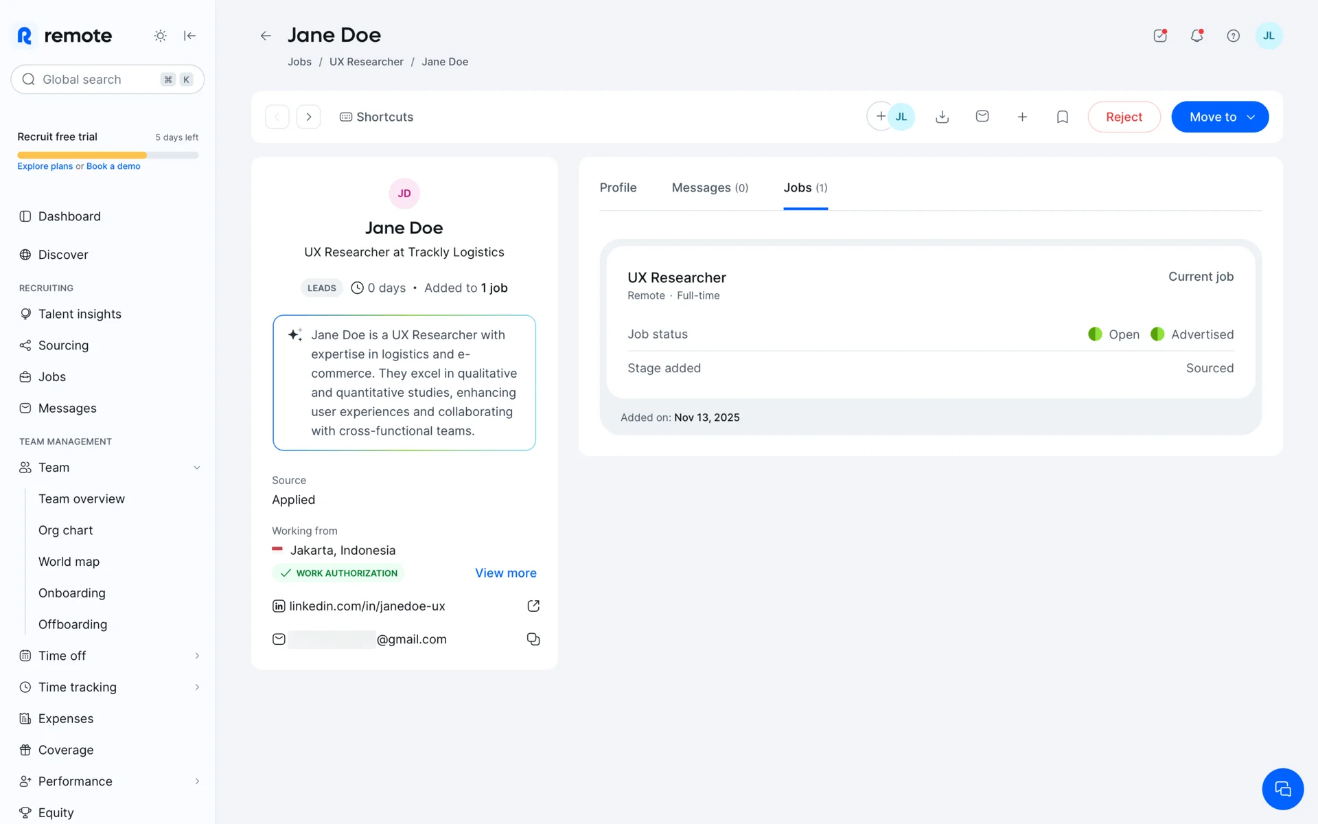Reject the candidate
Image resolution: width=1318 pixels, height=824 pixels.
click(1123, 117)
